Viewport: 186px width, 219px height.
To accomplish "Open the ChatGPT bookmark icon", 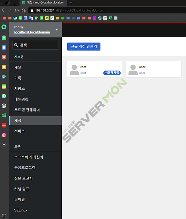I will pos(116,18).
